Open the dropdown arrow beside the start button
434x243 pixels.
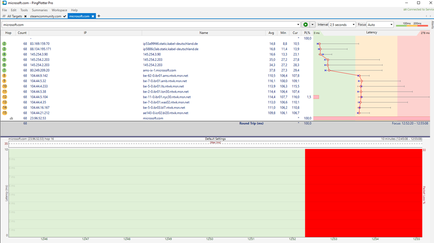click(313, 25)
